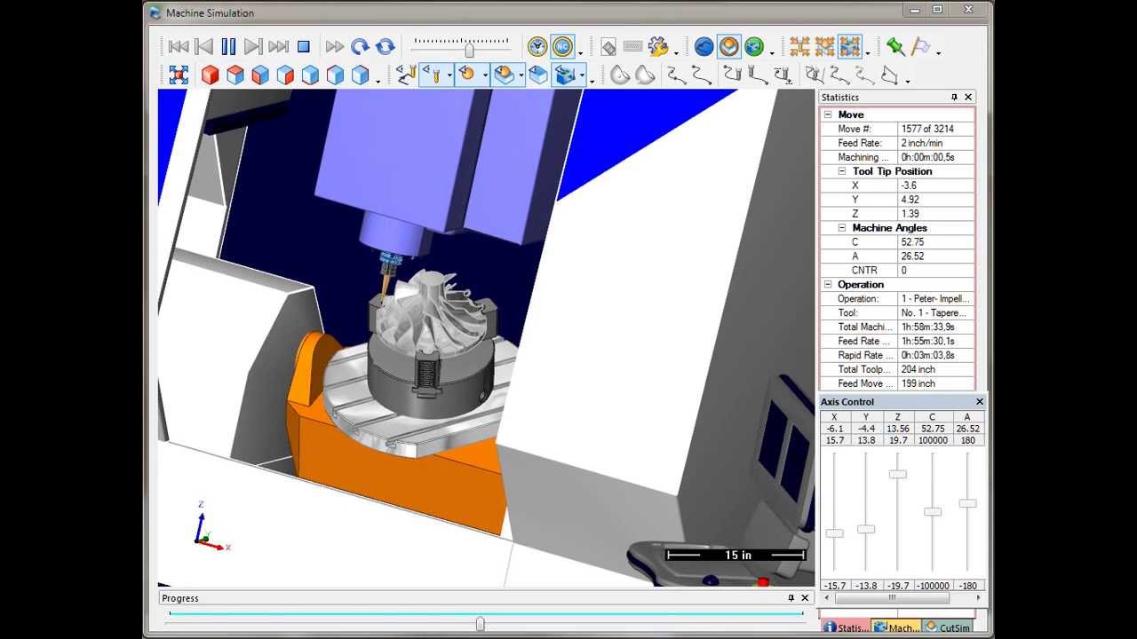Viewport: 1137px width, 639px height.
Task: Move the X axis slider handle
Action: 834,533
